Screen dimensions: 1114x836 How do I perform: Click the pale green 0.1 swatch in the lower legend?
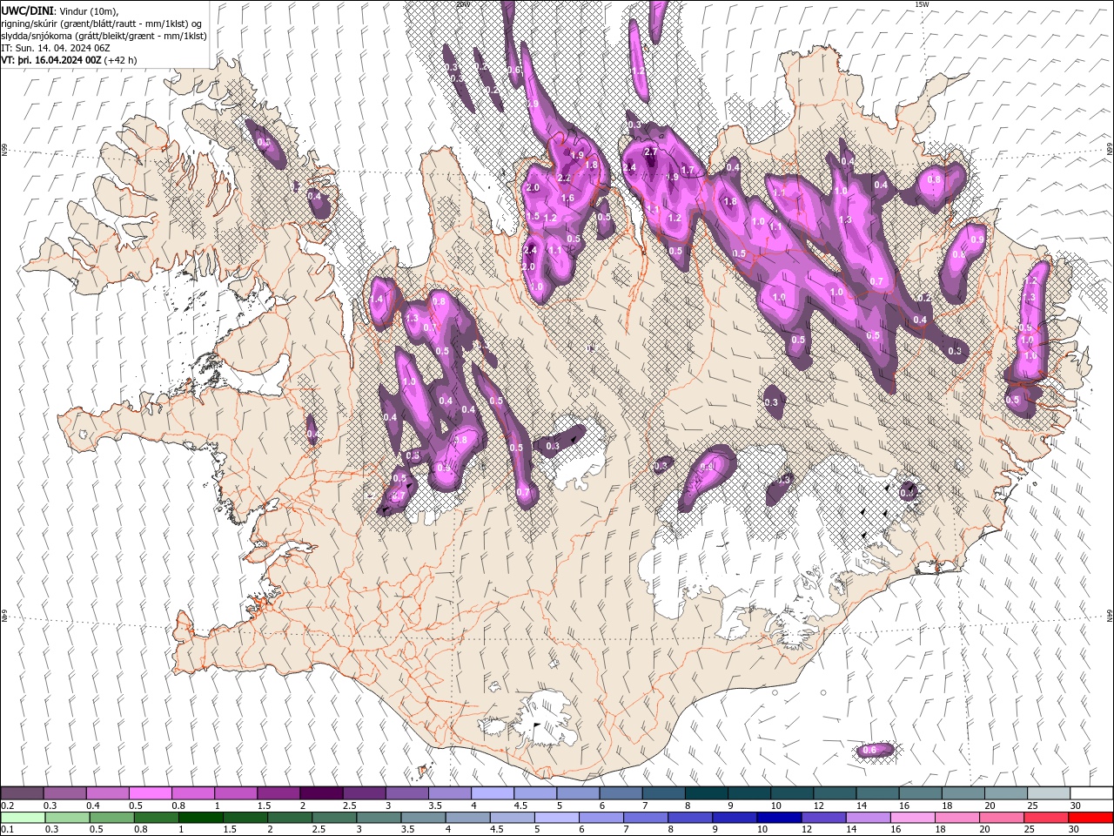(23, 818)
